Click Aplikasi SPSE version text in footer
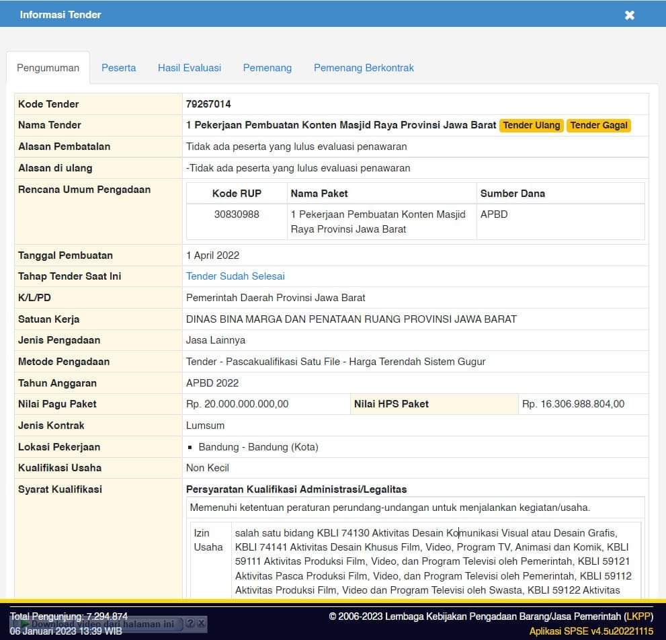 591,631
